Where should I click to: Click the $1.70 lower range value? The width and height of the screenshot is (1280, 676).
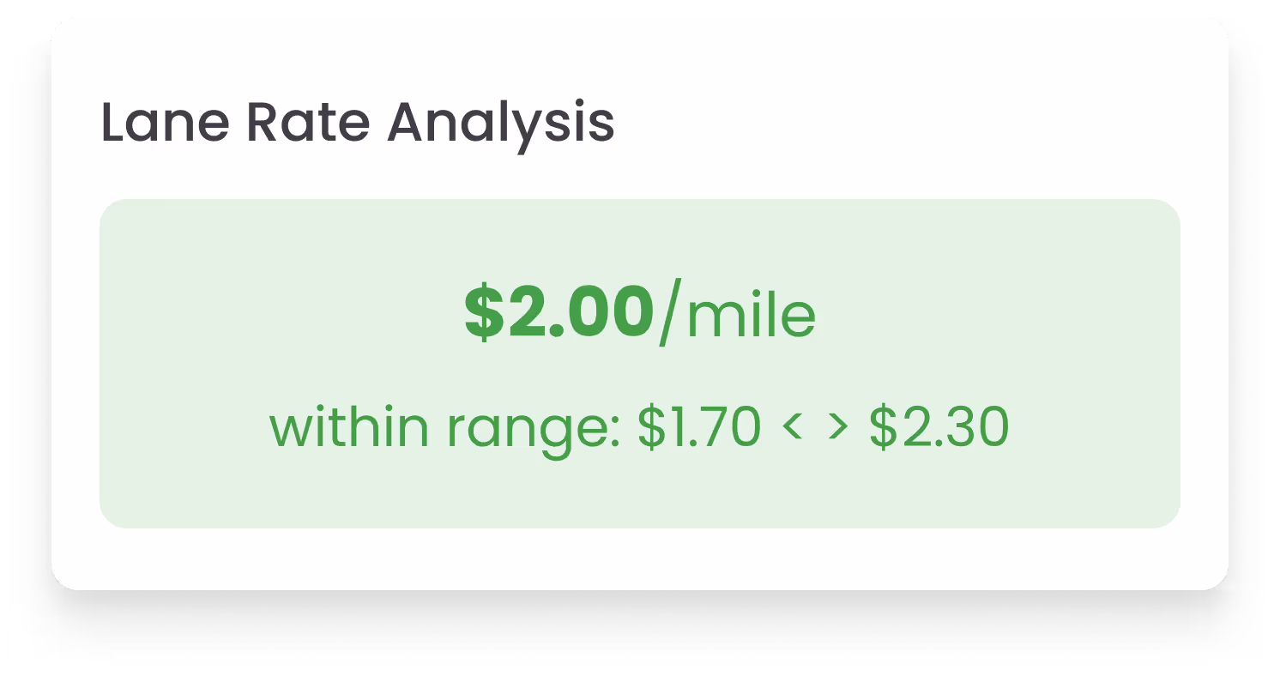point(698,428)
